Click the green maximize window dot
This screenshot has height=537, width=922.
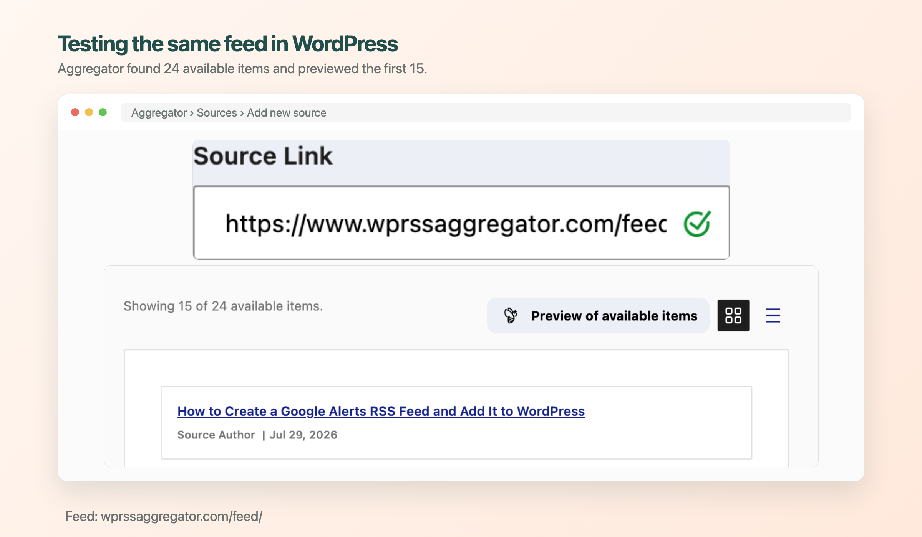[103, 112]
